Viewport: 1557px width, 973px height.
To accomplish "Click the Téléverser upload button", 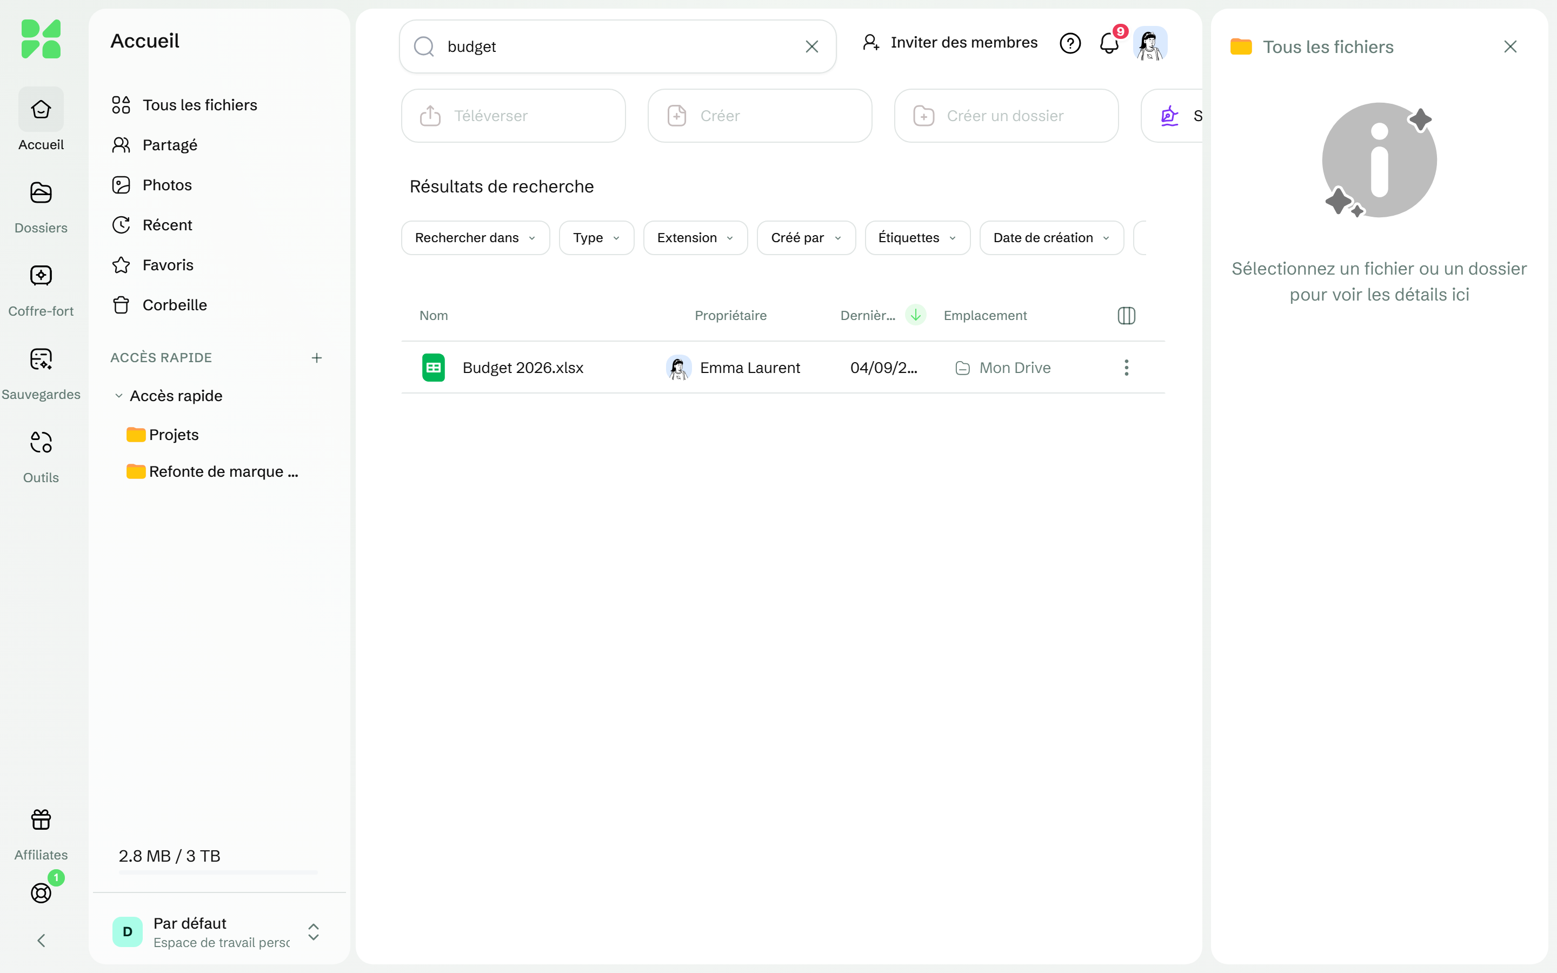I will click(x=514, y=116).
